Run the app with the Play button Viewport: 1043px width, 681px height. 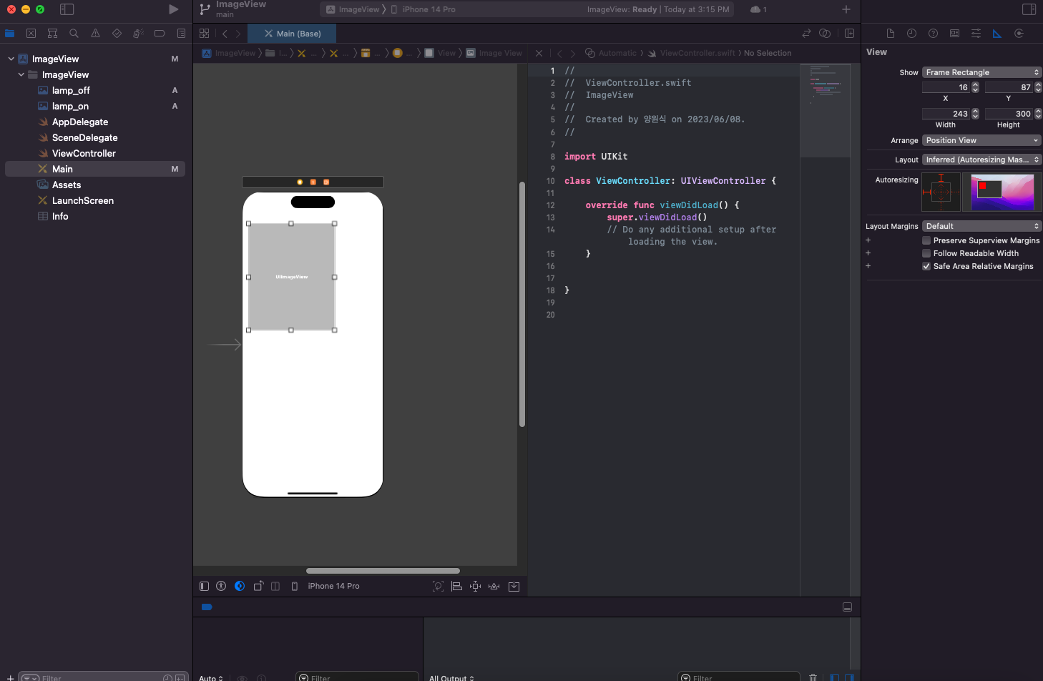(173, 9)
